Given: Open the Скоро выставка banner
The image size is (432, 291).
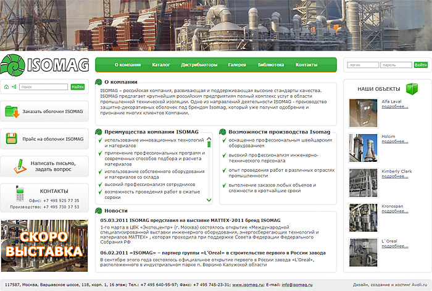Looking at the screenshot, I should tap(44, 245).
